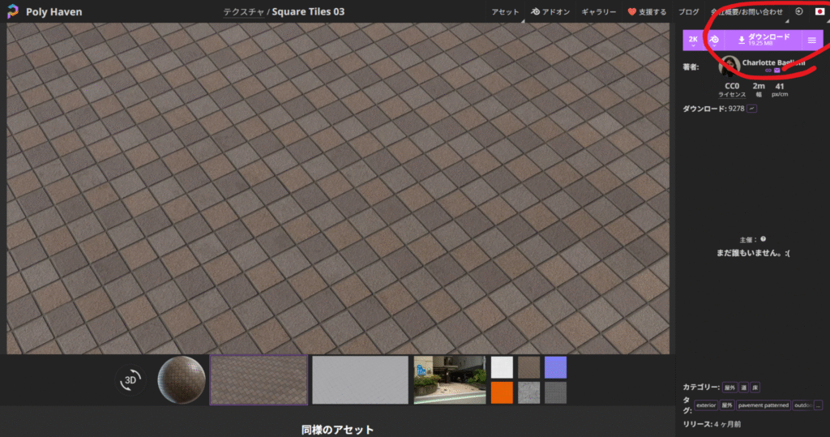Open the login arrow icon in header
This screenshot has height=437, width=830.
pos(799,11)
